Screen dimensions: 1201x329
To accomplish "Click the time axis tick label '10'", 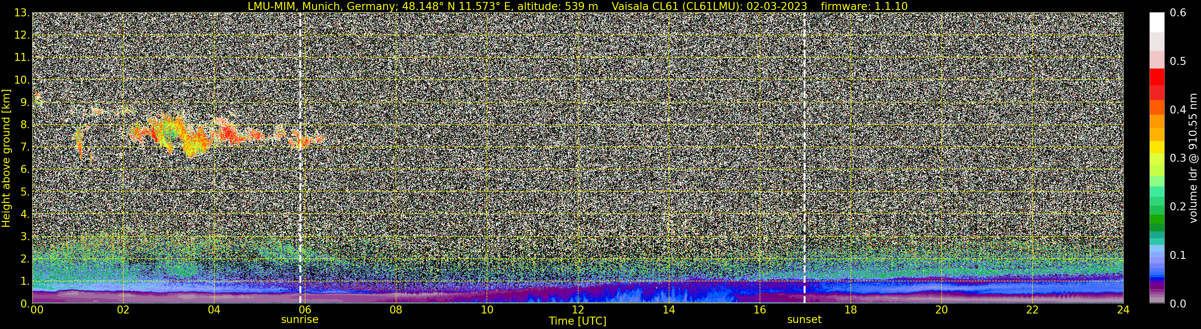I will [487, 310].
